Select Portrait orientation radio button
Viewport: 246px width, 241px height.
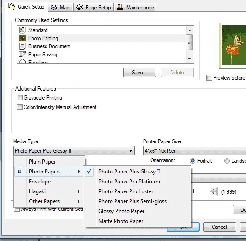coord(192,161)
